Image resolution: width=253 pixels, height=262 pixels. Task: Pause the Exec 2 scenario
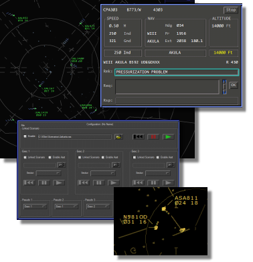[98, 182]
